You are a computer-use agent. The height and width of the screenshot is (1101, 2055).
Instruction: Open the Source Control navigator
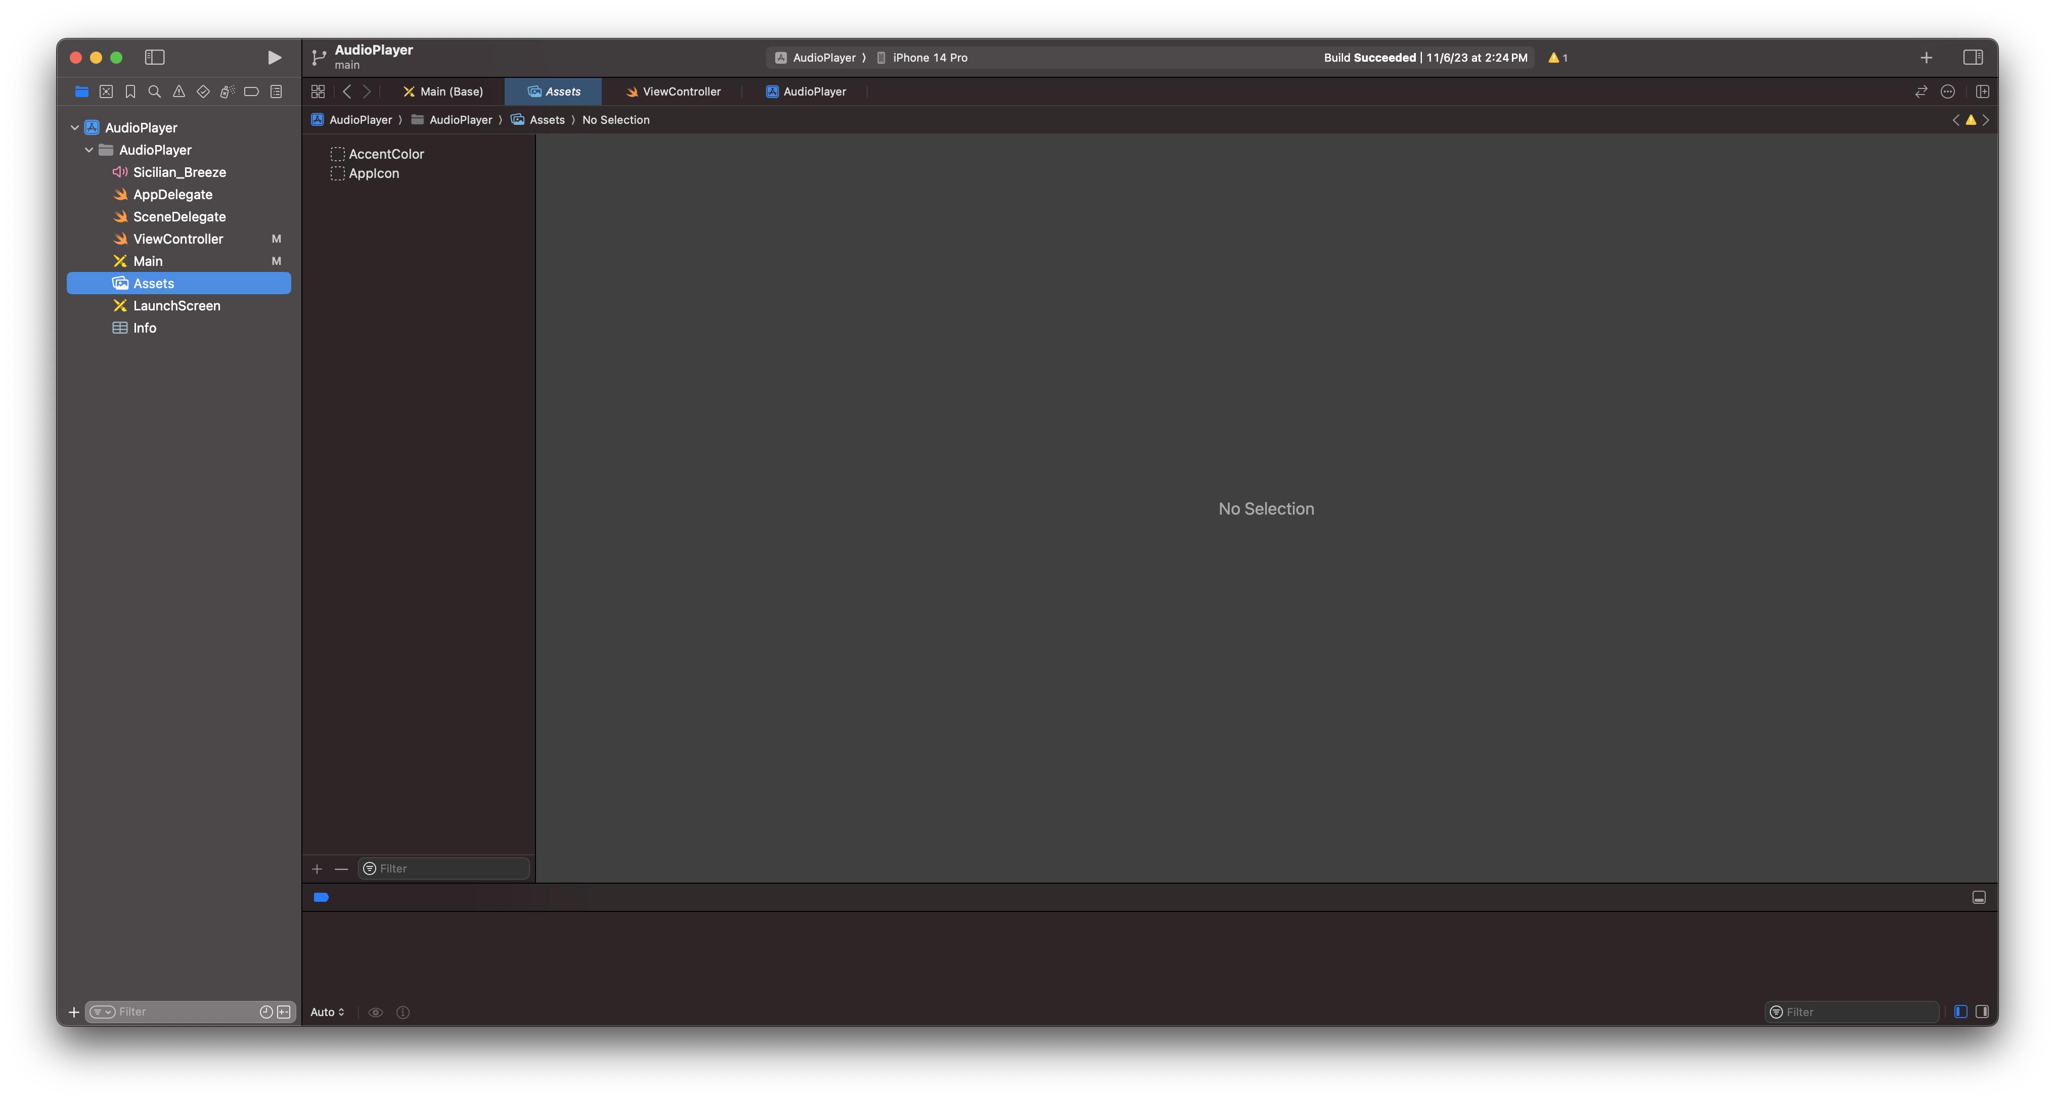point(106,91)
